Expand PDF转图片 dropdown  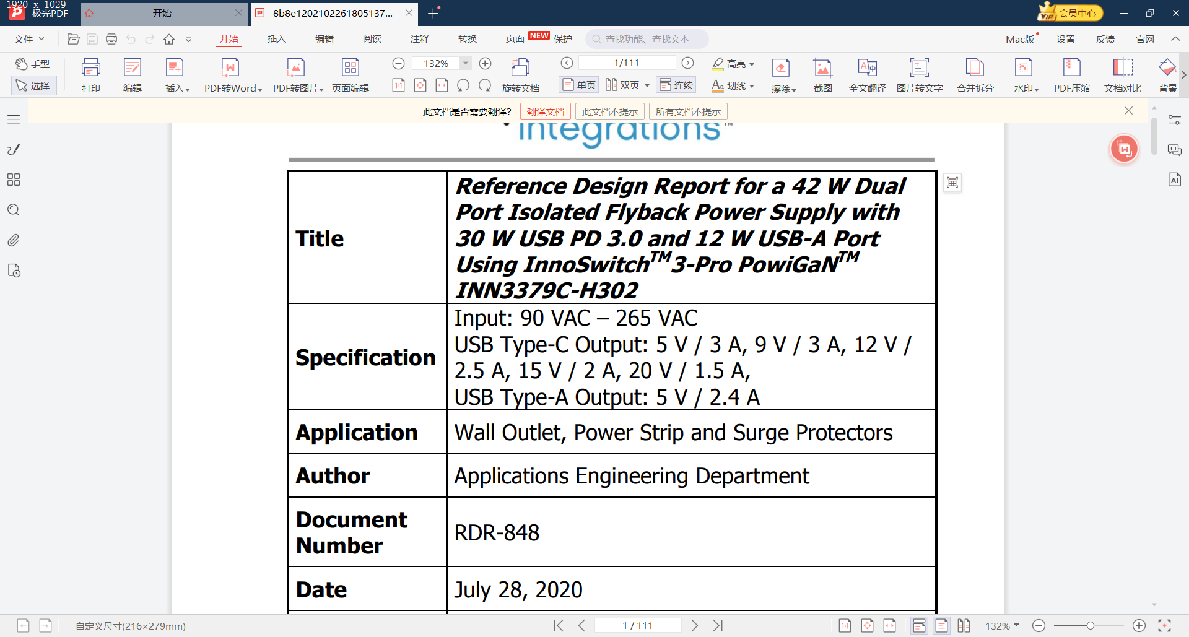(x=321, y=89)
